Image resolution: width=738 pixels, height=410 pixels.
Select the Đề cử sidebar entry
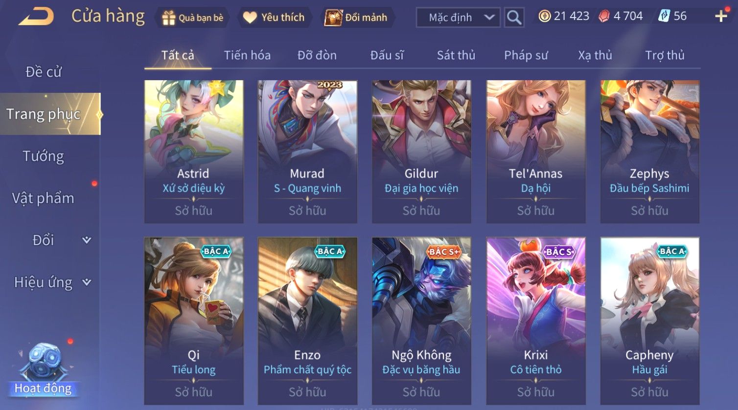[x=43, y=72]
